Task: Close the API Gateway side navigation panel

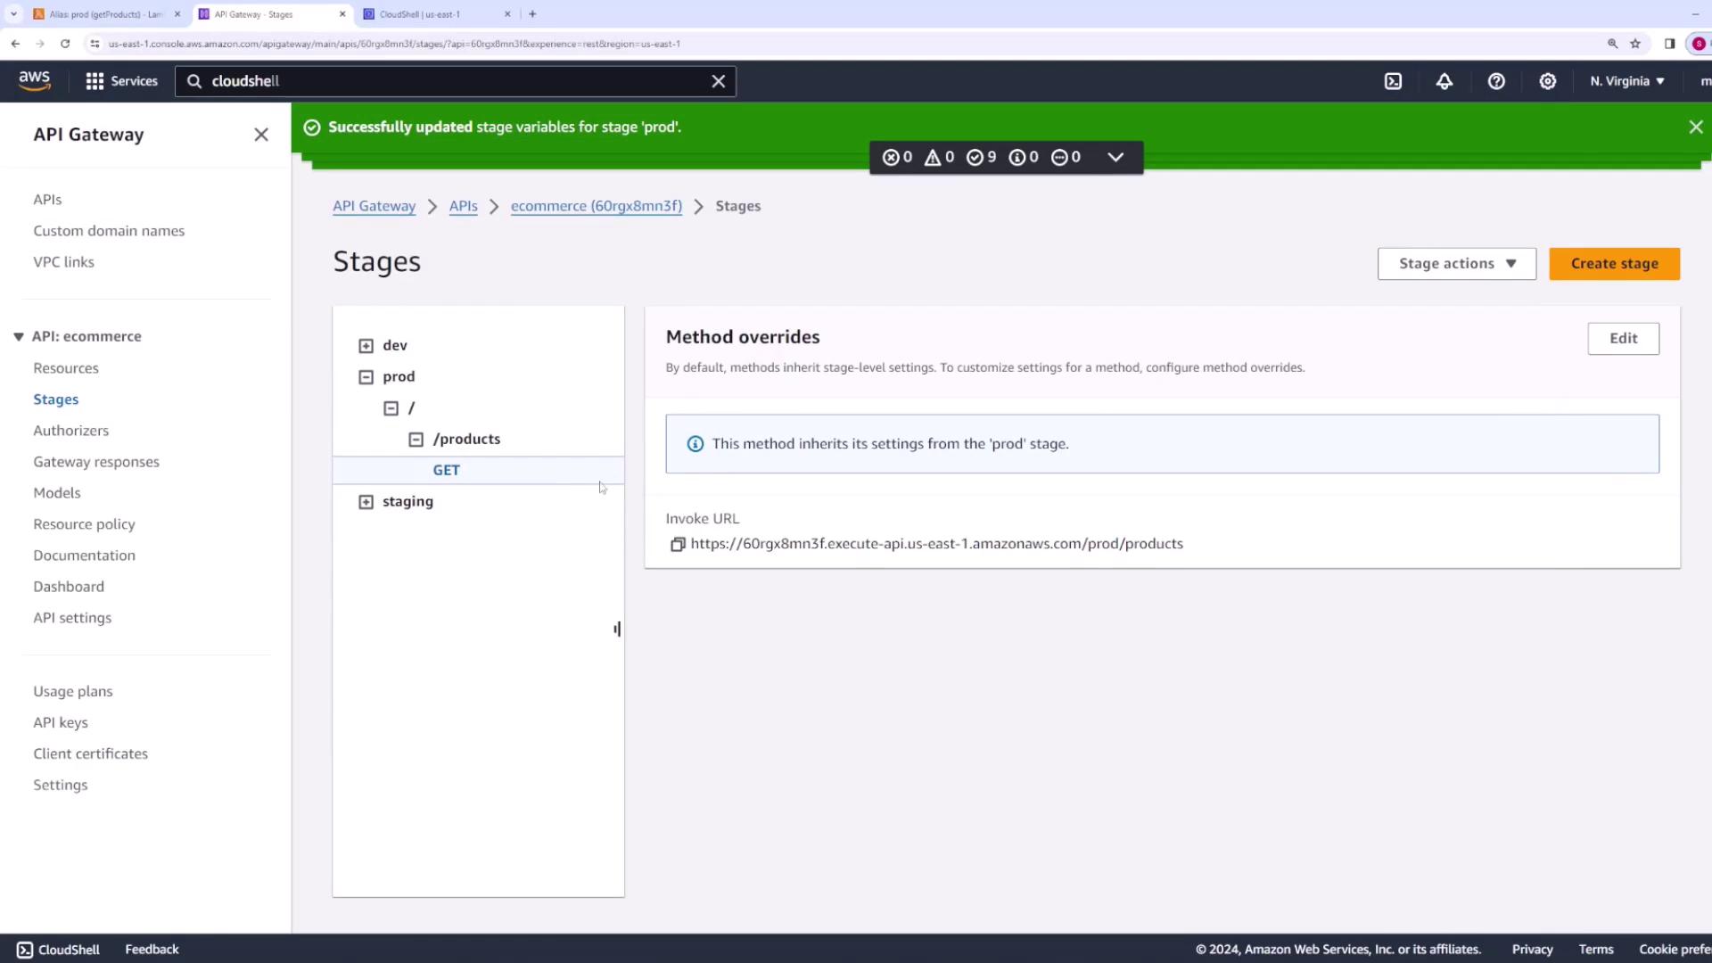Action: 261,135
